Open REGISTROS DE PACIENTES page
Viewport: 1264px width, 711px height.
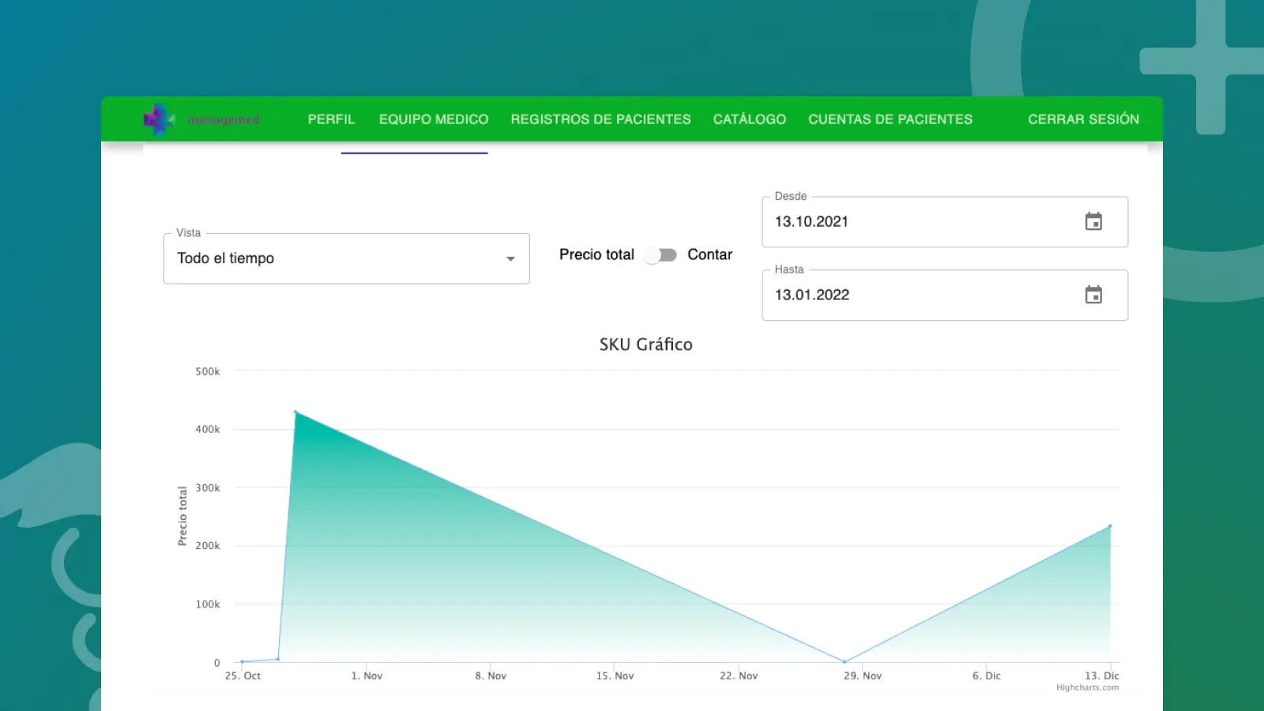pos(600,119)
